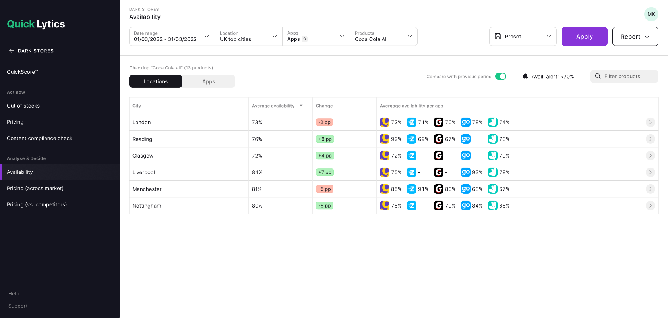
Task: Go to Out of stocks in sidebar
Action: [23, 106]
